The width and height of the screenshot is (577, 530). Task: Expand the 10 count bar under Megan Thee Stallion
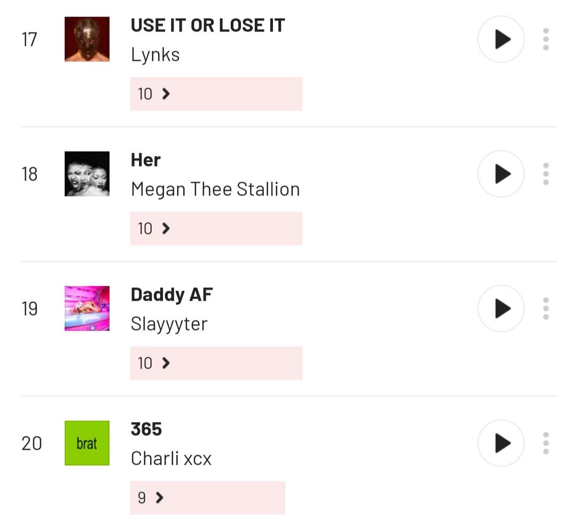click(x=216, y=229)
